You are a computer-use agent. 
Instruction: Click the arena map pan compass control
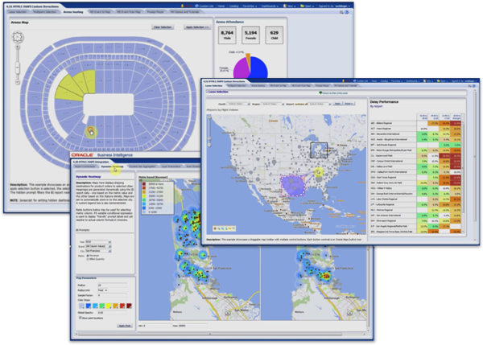[18, 37]
